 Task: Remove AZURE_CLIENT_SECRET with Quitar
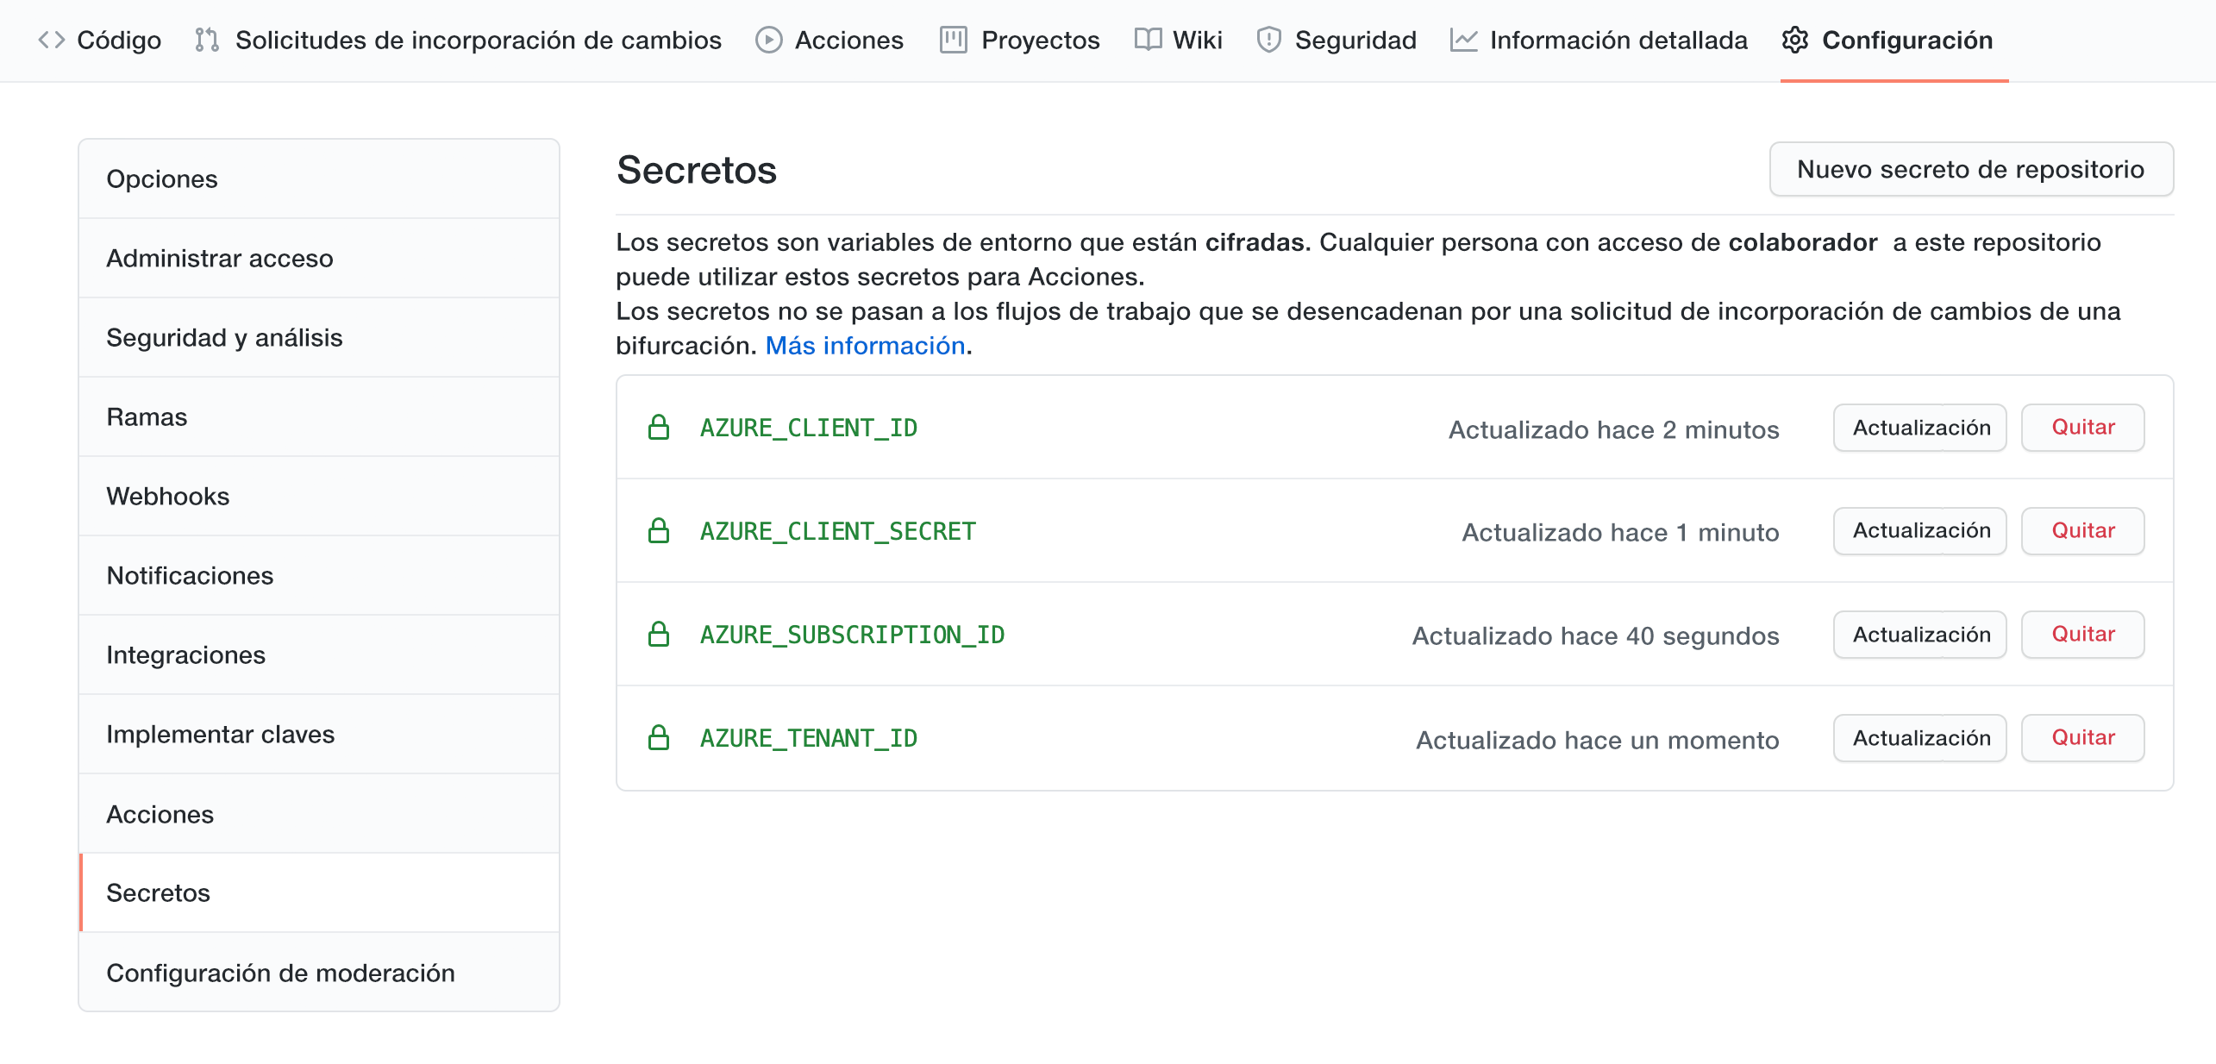pyautogui.click(x=2083, y=531)
